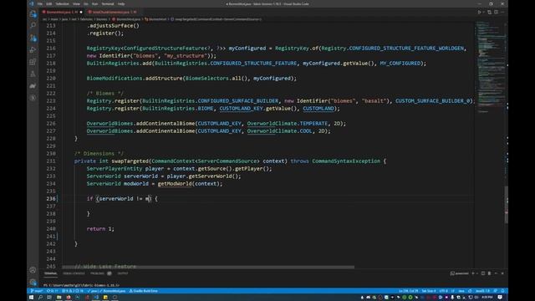Viewport: 535px width, 301px height.
Task: Click line number 231 in the gutter
Action: [x=51, y=161]
